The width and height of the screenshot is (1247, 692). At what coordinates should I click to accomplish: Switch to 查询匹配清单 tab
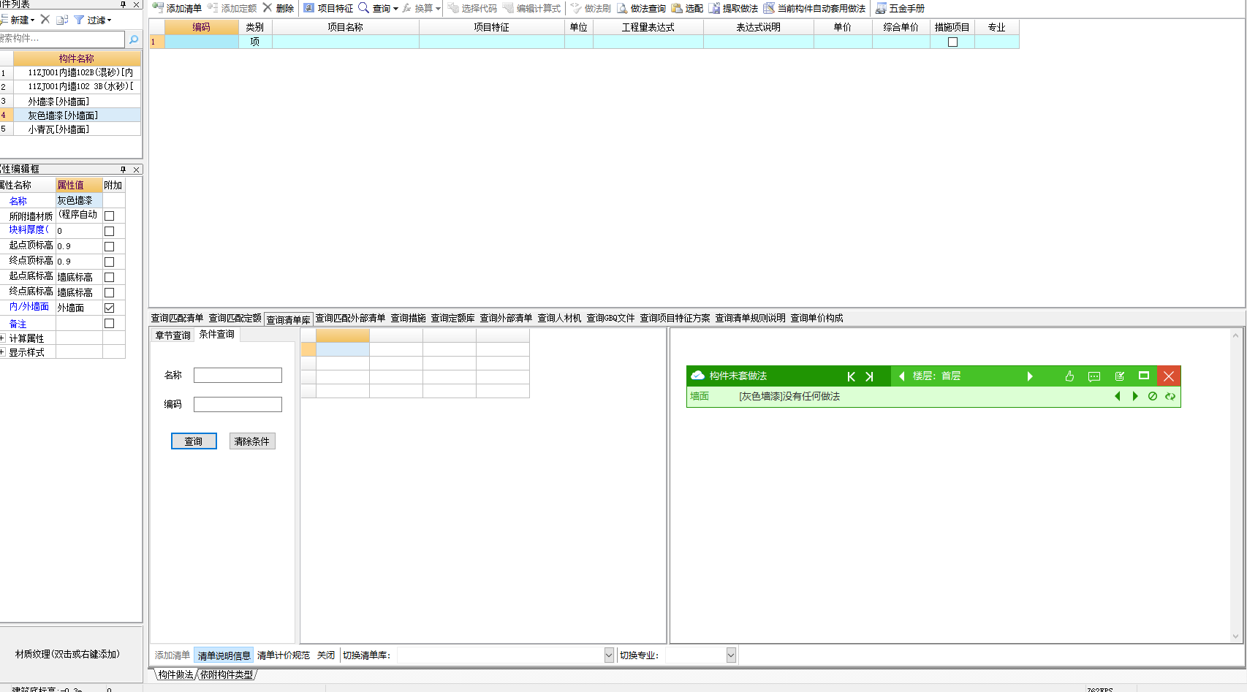(x=177, y=318)
